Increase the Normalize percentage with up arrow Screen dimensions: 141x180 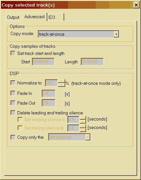[61, 81]
